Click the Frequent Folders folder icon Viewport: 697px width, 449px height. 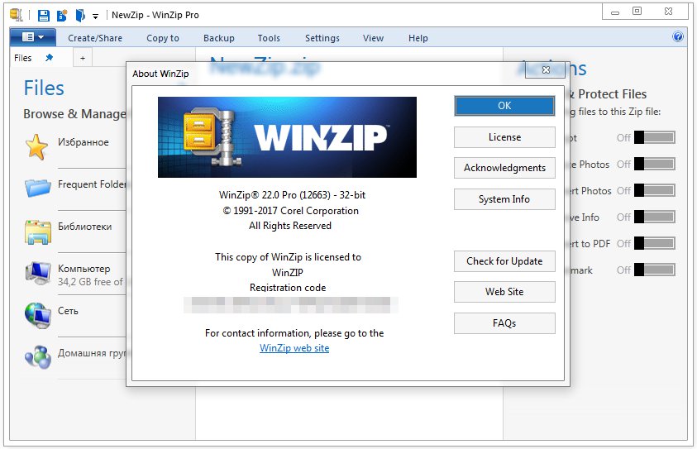click(x=38, y=188)
